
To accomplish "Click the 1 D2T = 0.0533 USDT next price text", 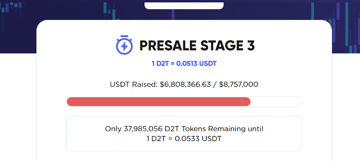I will (184, 139).
